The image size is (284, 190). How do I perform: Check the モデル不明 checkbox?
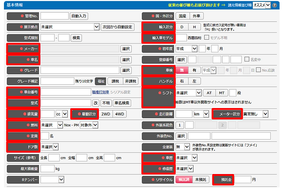pyautogui.click(x=206, y=37)
